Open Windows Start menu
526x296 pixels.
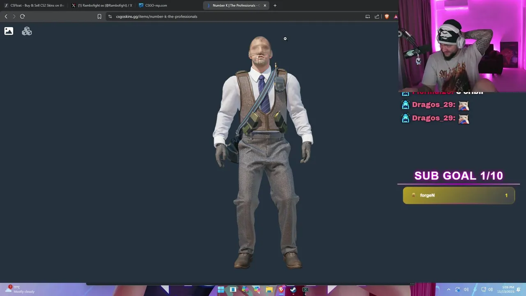coord(221,290)
